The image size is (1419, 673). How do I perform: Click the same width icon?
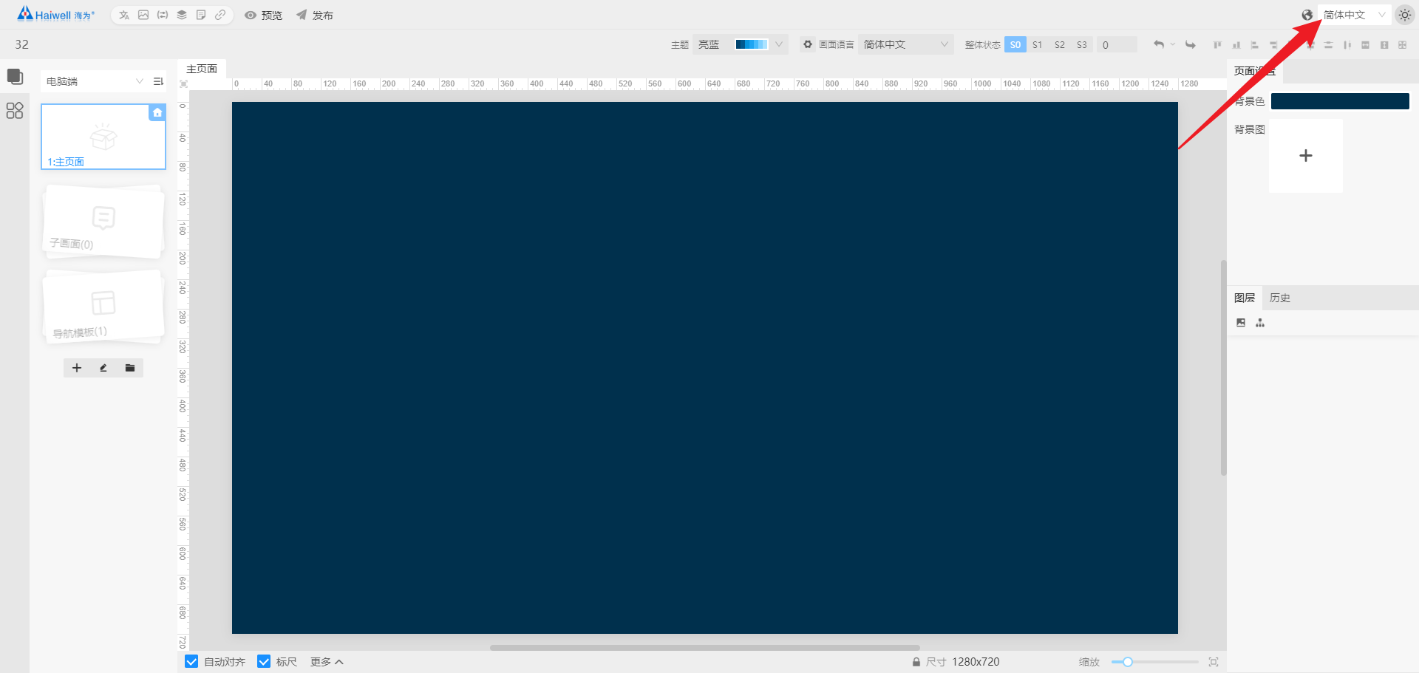tap(1365, 45)
